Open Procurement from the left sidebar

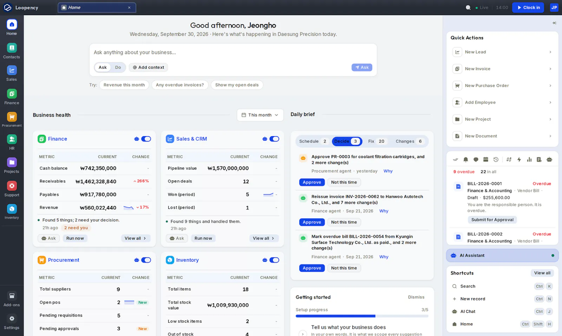click(12, 120)
